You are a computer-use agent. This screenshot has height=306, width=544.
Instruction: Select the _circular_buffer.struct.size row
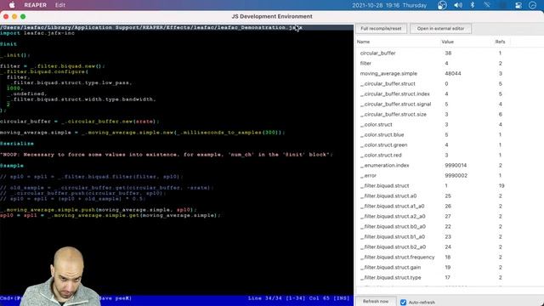coord(450,114)
